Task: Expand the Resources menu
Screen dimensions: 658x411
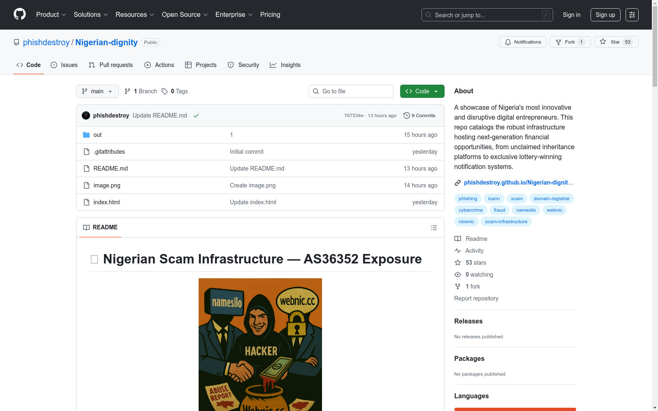Action: (135, 15)
